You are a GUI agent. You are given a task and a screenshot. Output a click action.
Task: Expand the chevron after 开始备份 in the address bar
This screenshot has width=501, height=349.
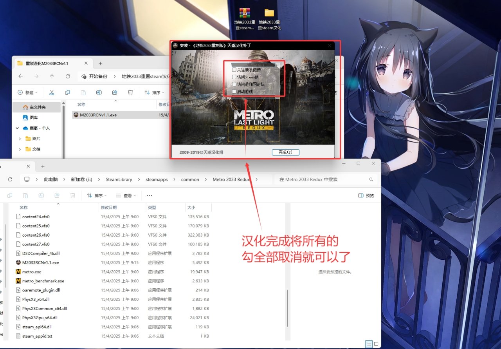click(x=115, y=76)
